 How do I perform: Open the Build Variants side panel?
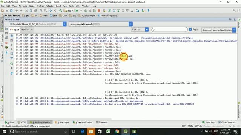2,93
